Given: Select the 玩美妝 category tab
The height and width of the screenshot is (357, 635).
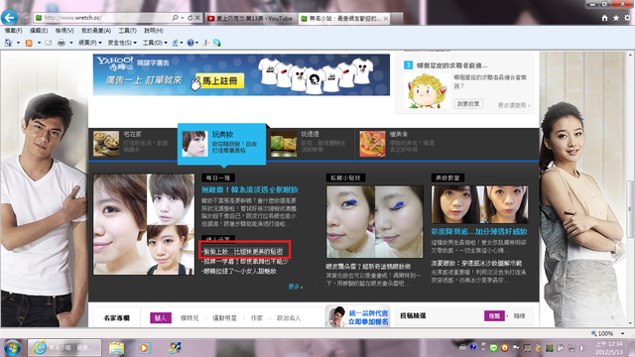Looking at the screenshot, I should [221, 144].
